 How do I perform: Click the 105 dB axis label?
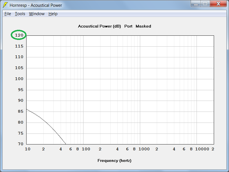click(19, 68)
